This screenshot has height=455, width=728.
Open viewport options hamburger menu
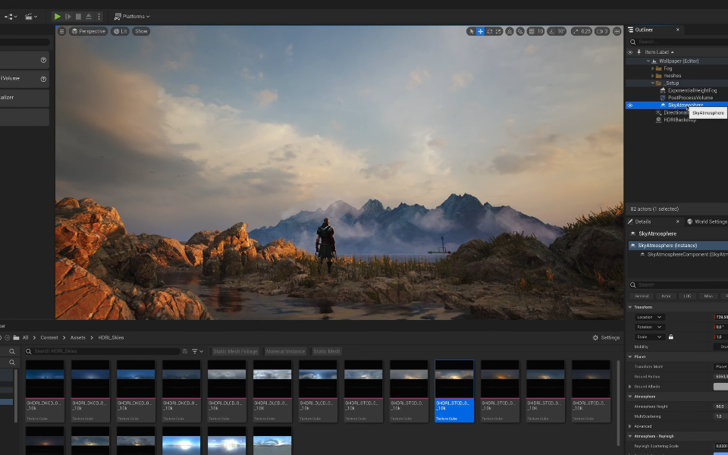pyautogui.click(x=61, y=31)
